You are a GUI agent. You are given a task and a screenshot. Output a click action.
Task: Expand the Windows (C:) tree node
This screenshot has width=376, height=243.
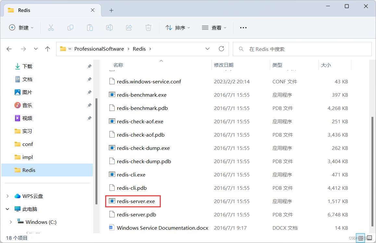11,222
